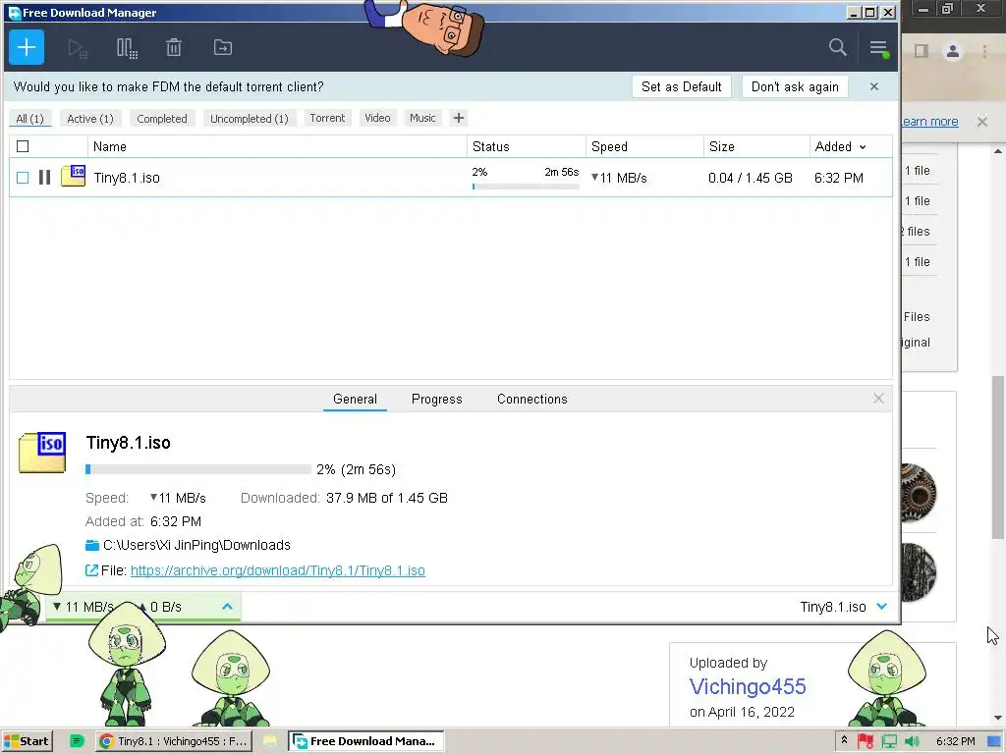Click the network icon in the system tray
This screenshot has height=754, width=1006.
[889, 742]
